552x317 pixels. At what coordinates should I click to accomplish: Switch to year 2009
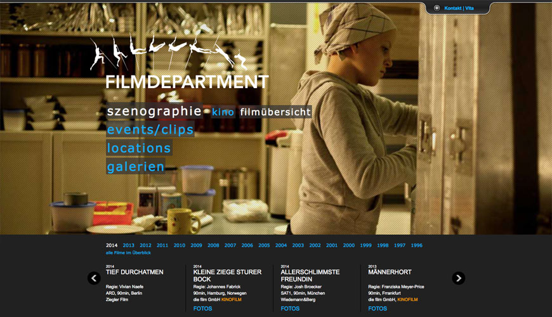click(x=196, y=245)
